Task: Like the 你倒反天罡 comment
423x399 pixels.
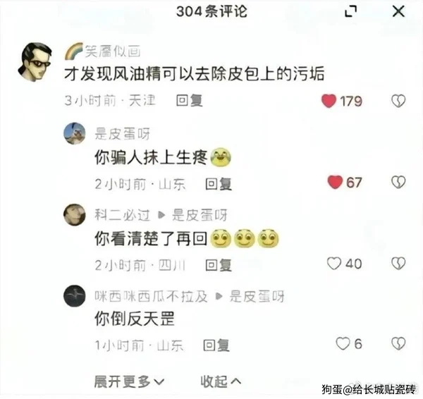Action: pyautogui.click(x=343, y=343)
